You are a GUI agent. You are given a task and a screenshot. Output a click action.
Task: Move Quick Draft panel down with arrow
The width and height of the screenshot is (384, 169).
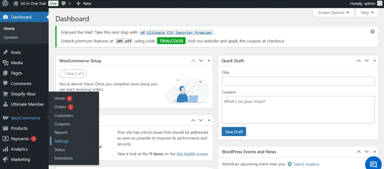pyautogui.click(x=366, y=61)
